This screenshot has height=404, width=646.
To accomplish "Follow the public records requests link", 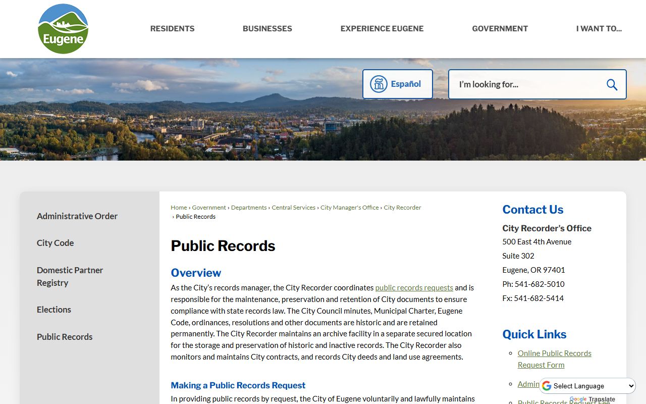I will point(414,288).
